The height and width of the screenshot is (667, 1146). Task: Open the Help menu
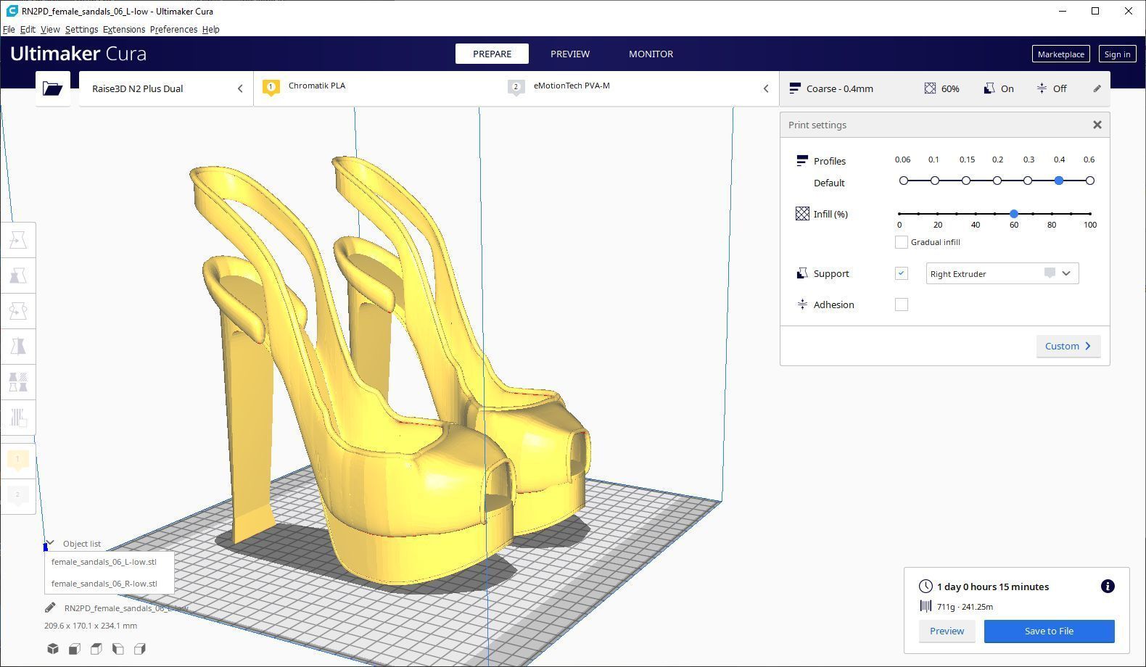[x=211, y=30]
